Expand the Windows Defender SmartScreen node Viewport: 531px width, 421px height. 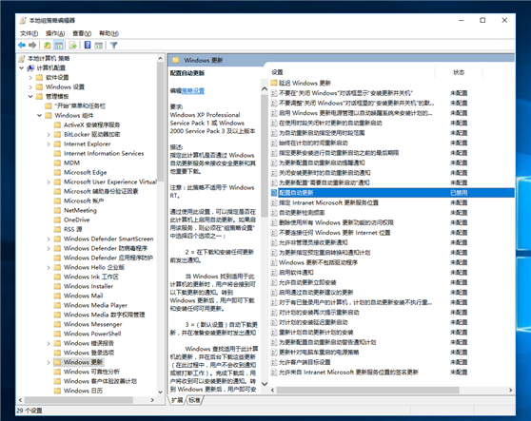point(49,239)
